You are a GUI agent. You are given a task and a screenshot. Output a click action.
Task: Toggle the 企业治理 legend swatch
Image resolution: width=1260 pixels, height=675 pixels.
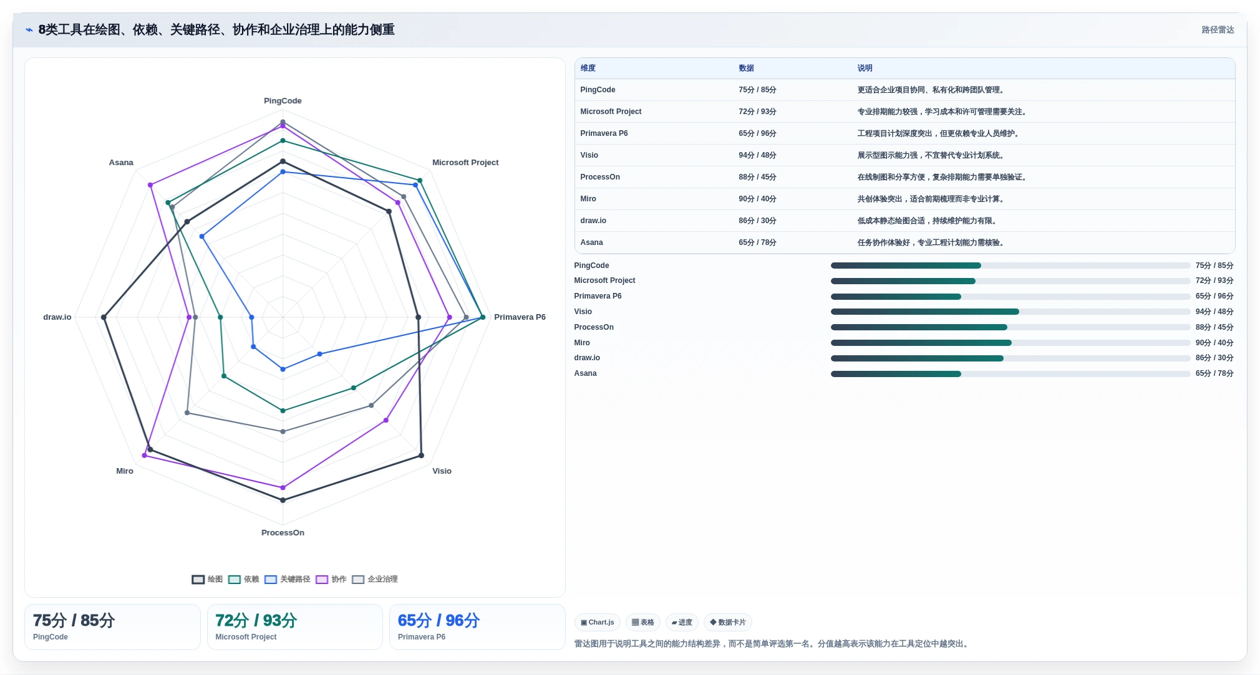tap(358, 579)
